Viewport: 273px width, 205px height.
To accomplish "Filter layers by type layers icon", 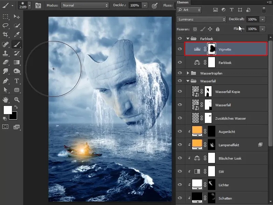I will (232, 10).
